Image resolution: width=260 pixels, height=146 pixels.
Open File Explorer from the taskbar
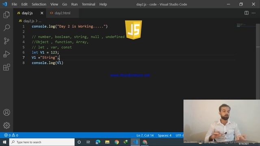click(107, 142)
